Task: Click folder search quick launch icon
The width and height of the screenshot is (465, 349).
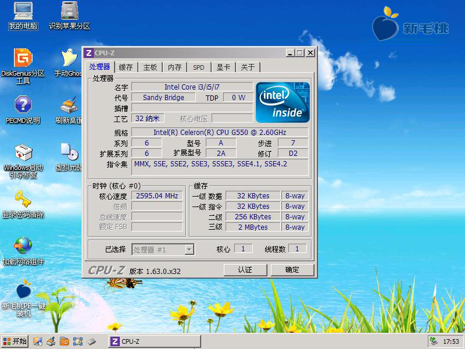Action: coord(65,341)
